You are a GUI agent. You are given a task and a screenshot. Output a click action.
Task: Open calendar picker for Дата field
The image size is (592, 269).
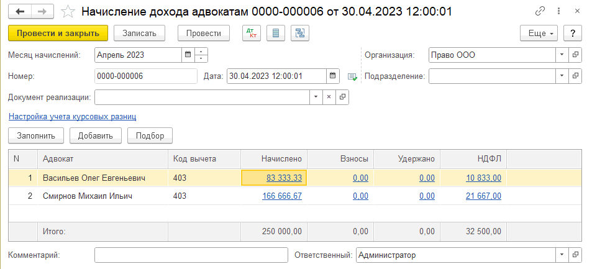coord(334,76)
